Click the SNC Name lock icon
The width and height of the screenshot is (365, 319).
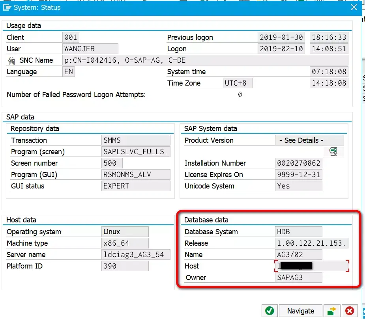tap(11, 61)
